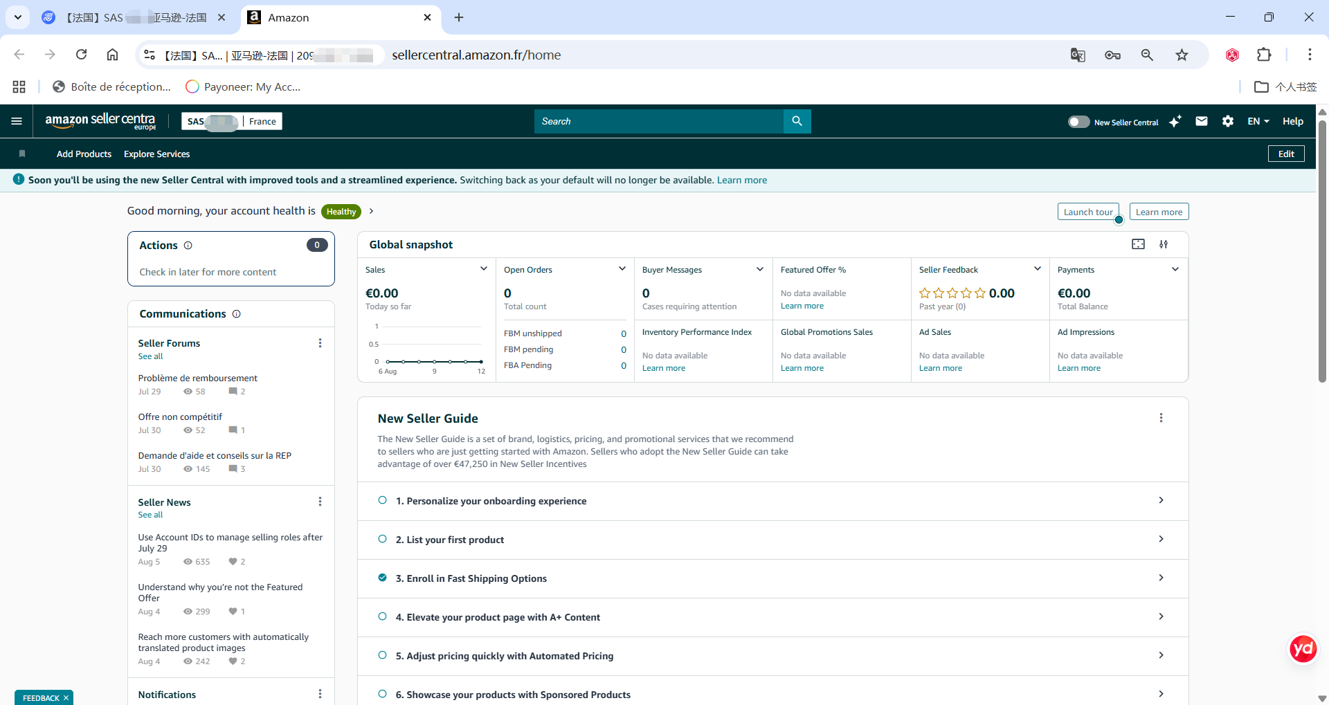Screen dimensions: 1329x705
Task: Expand the Seller Feedback card dropdown
Action: click(x=1038, y=269)
